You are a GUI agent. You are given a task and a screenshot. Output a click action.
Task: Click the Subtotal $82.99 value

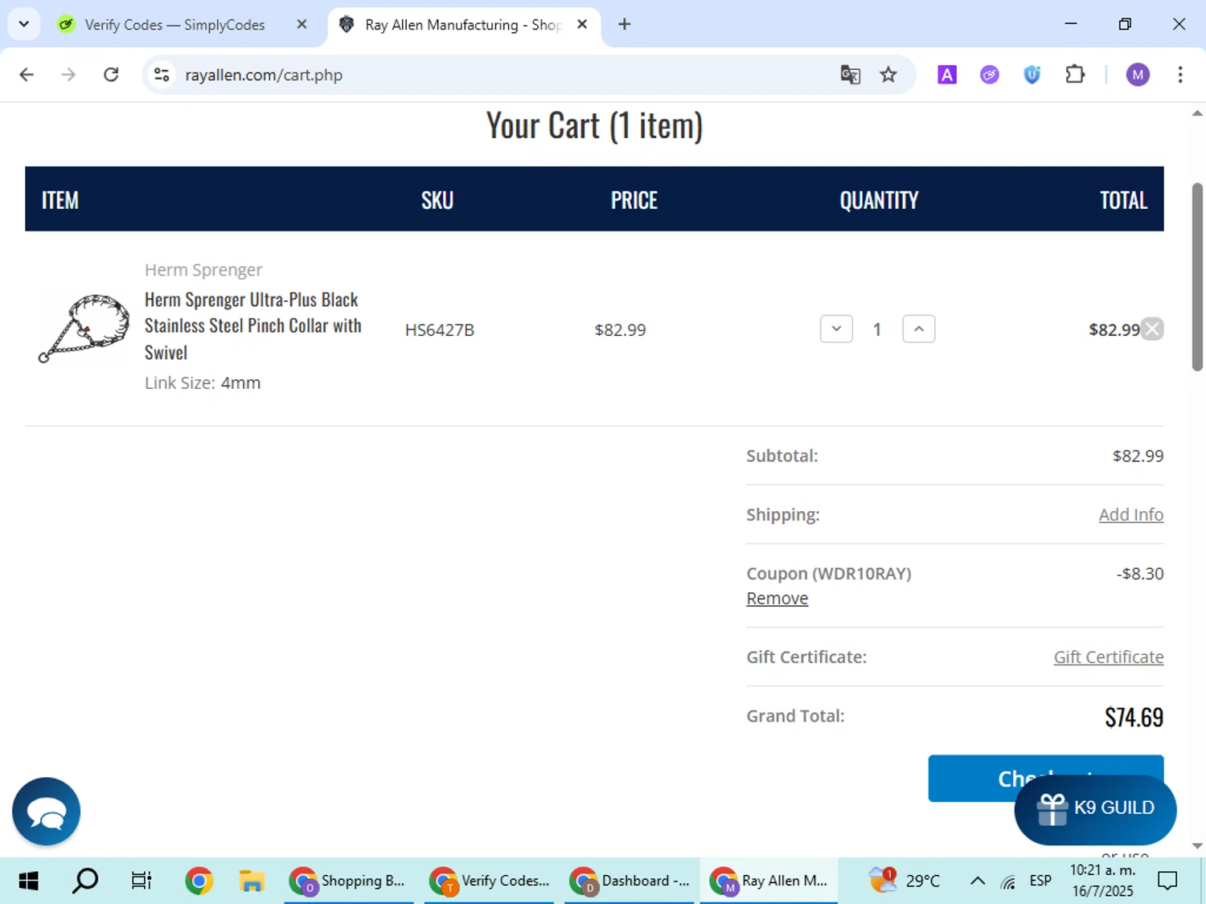[x=1138, y=456]
